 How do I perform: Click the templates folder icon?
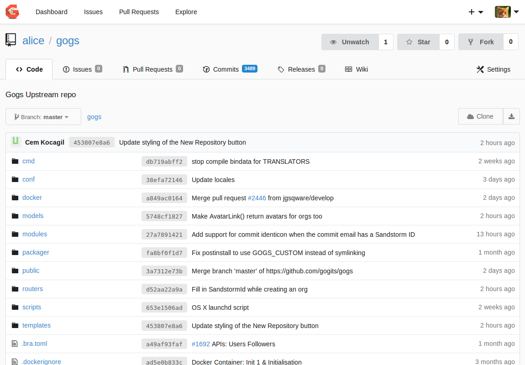(15, 325)
